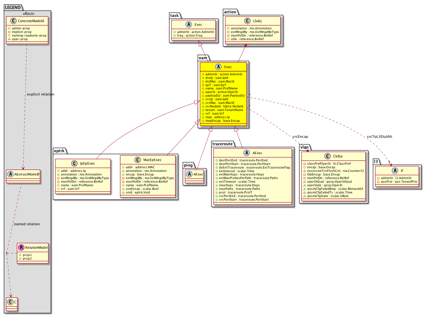The height and width of the screenshot is (316, 427).
Task: Click the A icon of the l3 If class
Action: (x=395, y=171)
